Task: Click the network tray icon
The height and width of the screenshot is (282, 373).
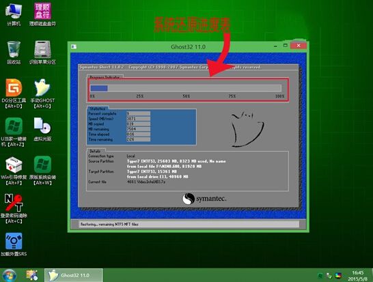Action: coord(329,276)
